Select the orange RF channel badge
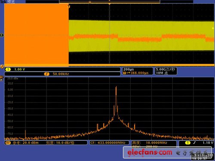 click(8, 143)
